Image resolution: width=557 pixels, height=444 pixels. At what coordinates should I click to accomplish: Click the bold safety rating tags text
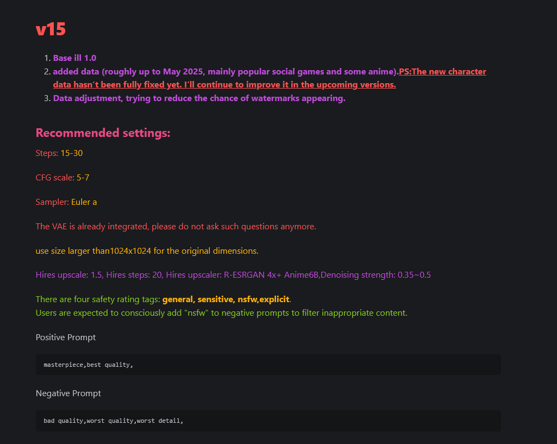(226, 299)
